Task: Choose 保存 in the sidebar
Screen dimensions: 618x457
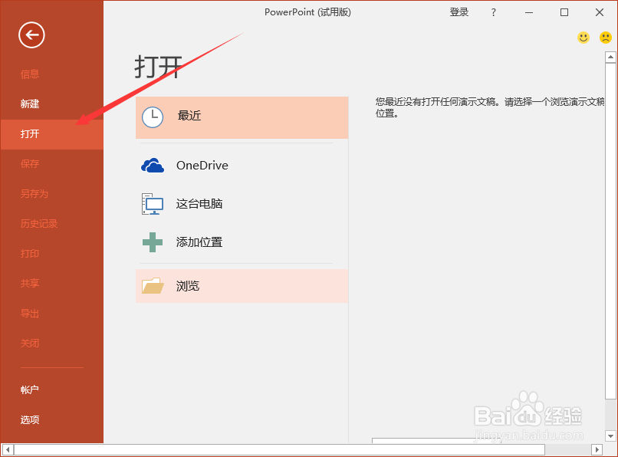Action: (30, 163)
